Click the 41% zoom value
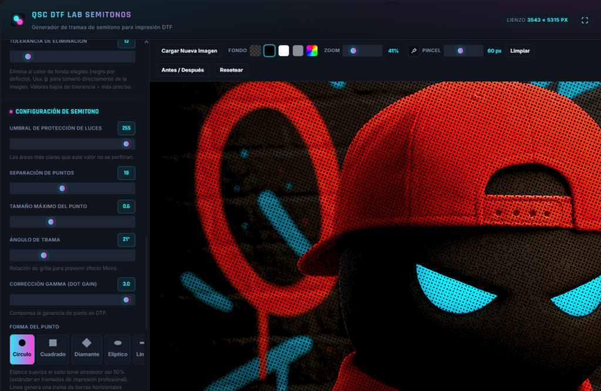This screenshot has height=391, width=601. pos(393,50)
